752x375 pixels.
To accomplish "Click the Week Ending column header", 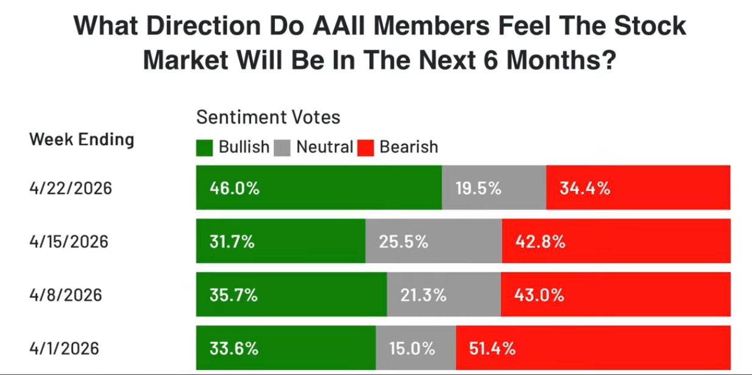I will coord(82,139).
